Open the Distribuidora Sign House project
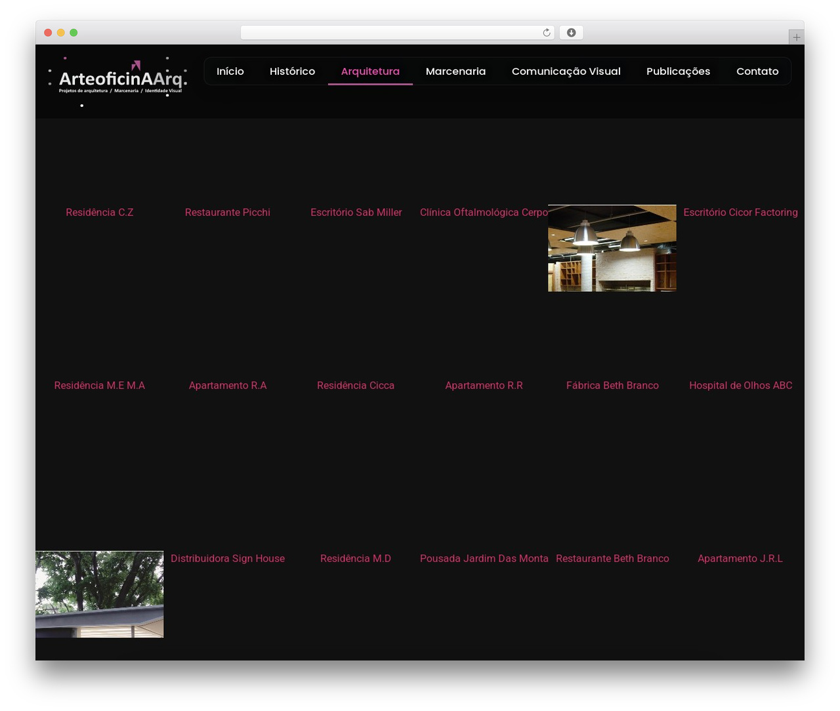The width and height of the screenshot is (840, 711). click(228, 559)
